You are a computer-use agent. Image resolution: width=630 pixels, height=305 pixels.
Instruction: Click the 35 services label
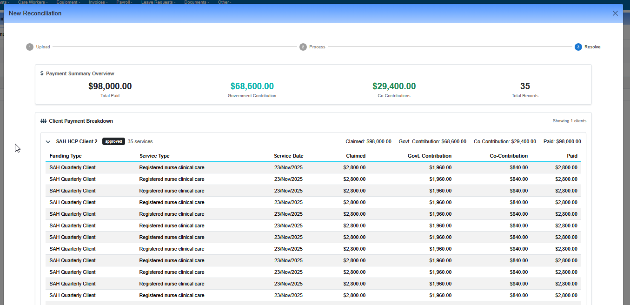coord(140,141)
